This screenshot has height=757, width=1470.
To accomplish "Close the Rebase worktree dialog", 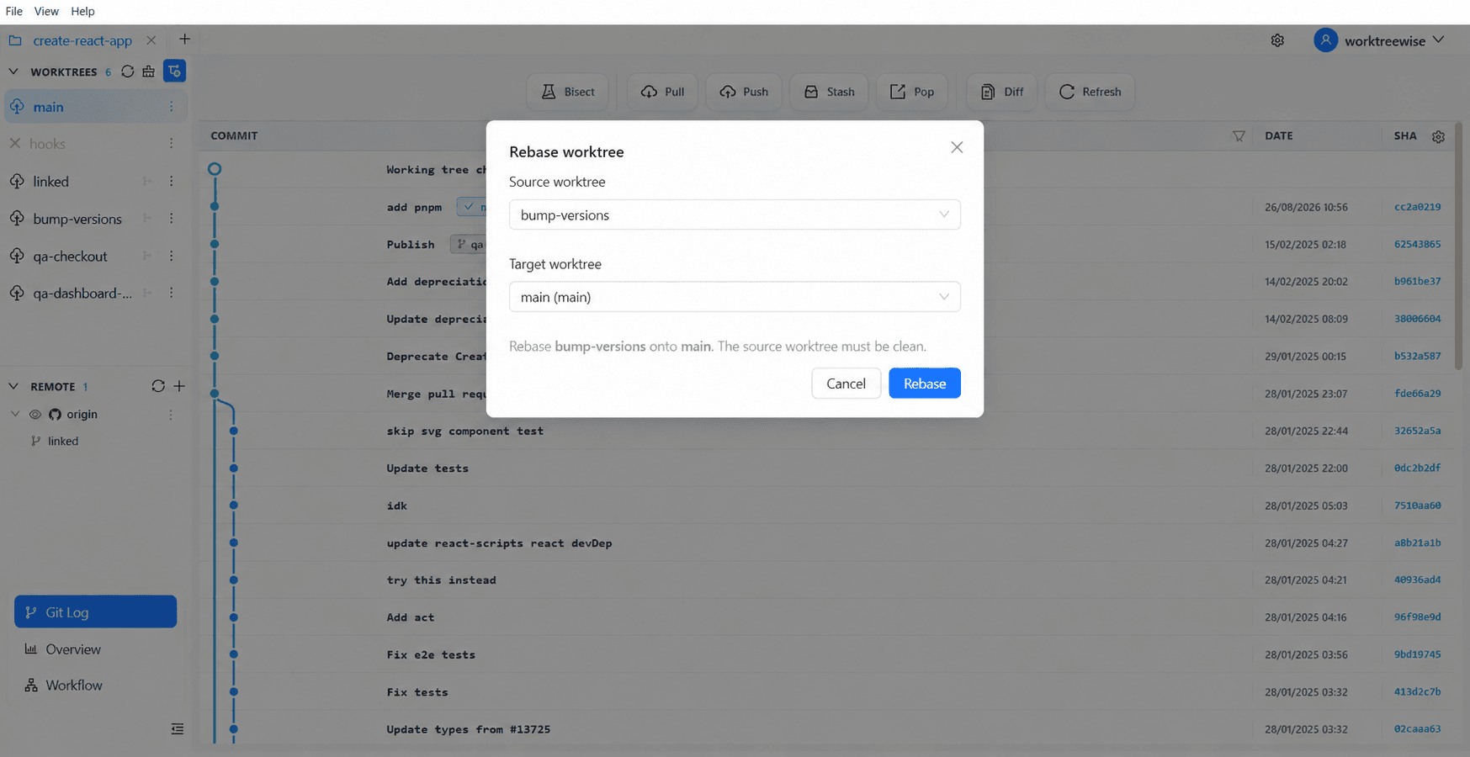I will pos(957,147).
